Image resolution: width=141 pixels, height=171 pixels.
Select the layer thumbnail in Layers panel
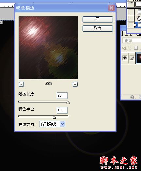139,58
